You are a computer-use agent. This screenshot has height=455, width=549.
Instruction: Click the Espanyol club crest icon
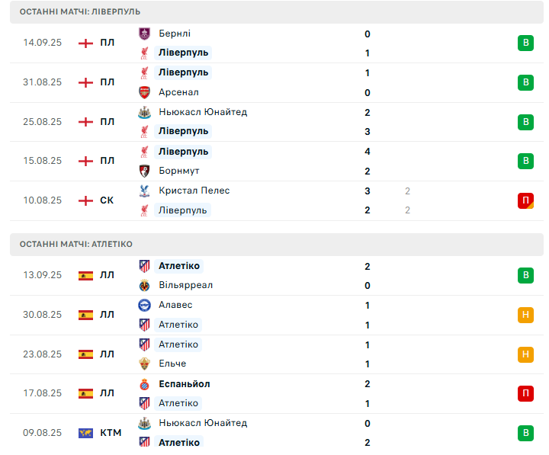coord(144,384)
